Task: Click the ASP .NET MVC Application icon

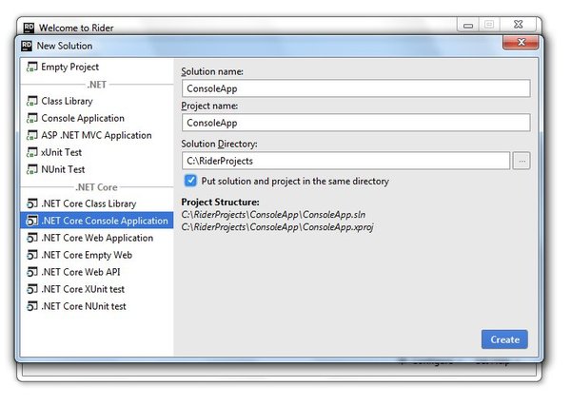Action: click(x=32, y=136)
